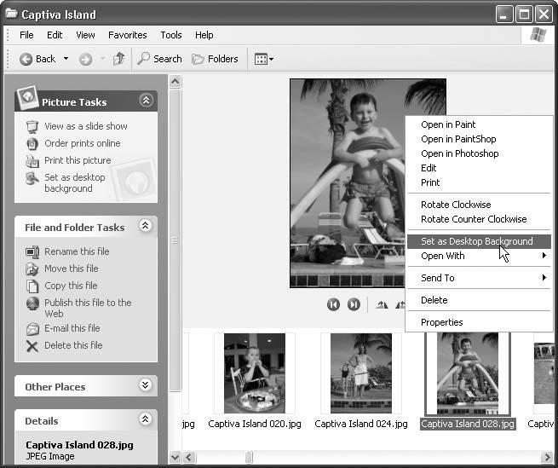Screen dimensions: 558x468
Task: Collapse the Details panel
Action: click(146, 420)
